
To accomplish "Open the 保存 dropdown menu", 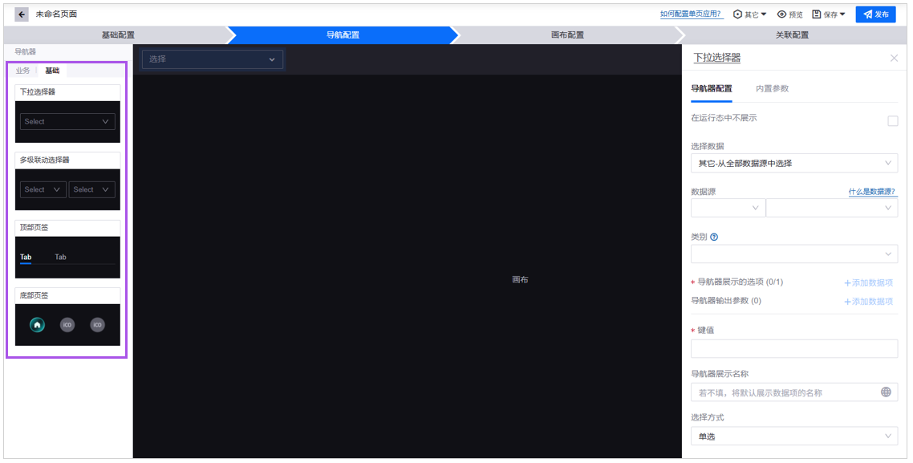I will [x=829, y=14].
